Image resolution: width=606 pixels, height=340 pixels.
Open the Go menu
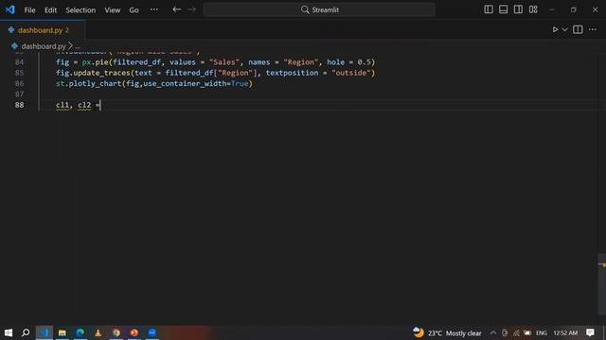(x=134, y=10)
